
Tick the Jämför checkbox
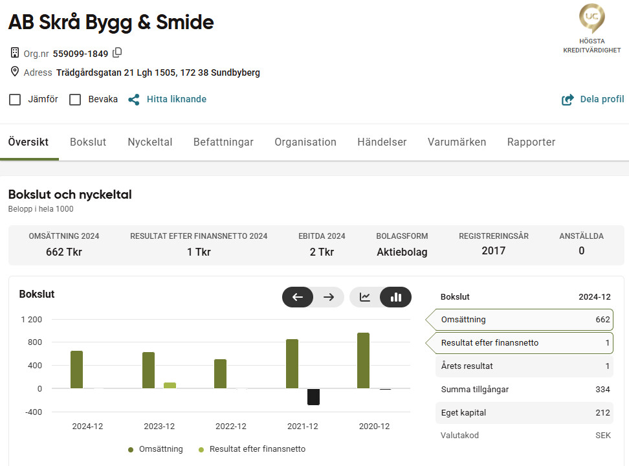(x=15, y=100)
